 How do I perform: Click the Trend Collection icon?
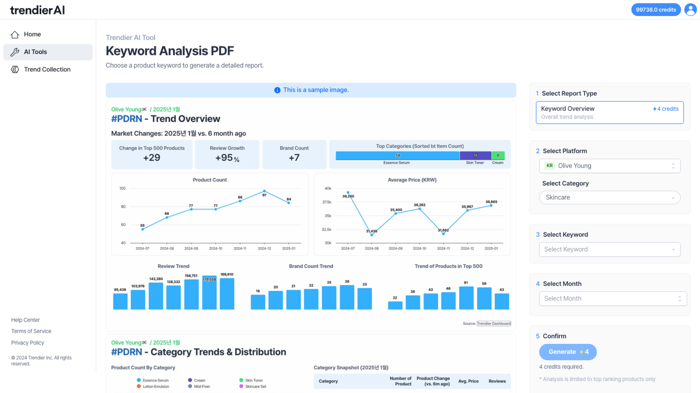(x=15, y=70)
